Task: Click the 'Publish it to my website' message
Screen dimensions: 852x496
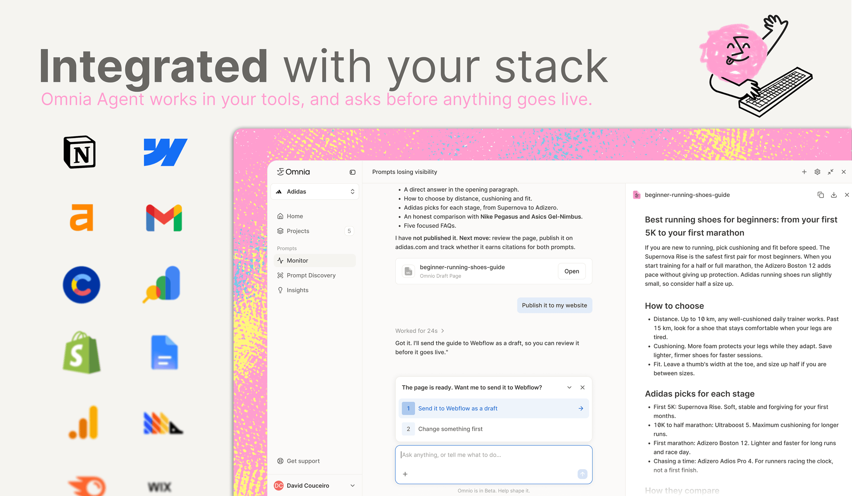Action: (x=554, y=305)
